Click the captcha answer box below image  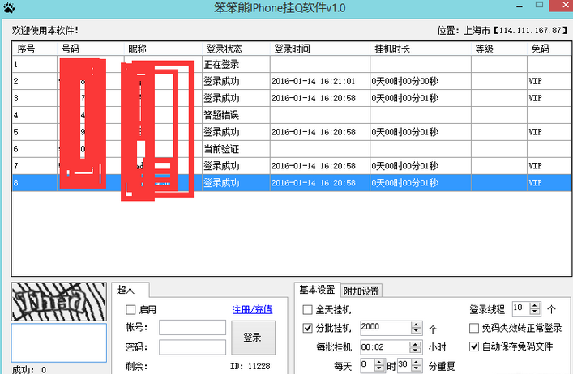coord(59,342)
